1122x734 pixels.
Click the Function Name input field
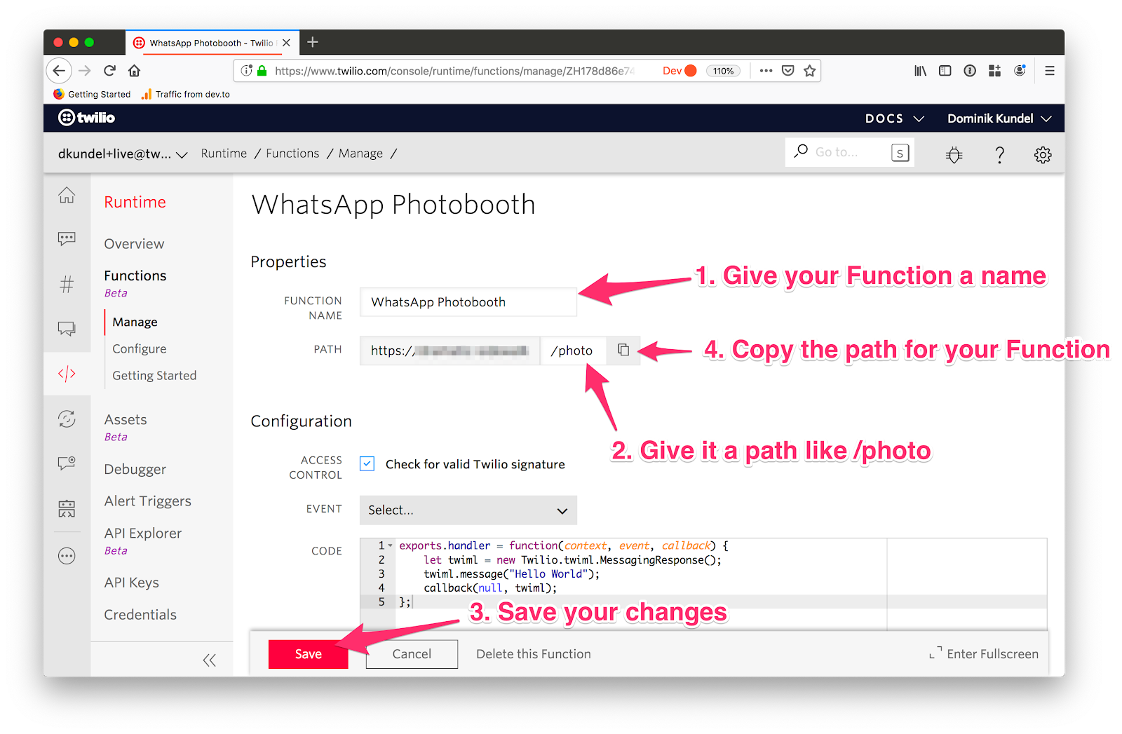[x=468, y=302]
